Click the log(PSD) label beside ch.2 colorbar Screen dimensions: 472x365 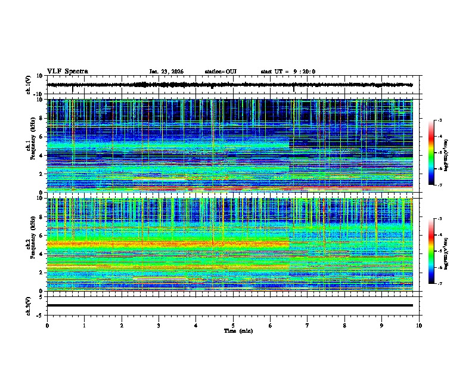tap(446, 253)
